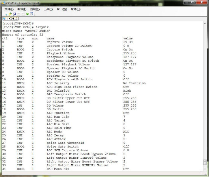Click the 'ALC' value of ALC Mode

point(126,132)
